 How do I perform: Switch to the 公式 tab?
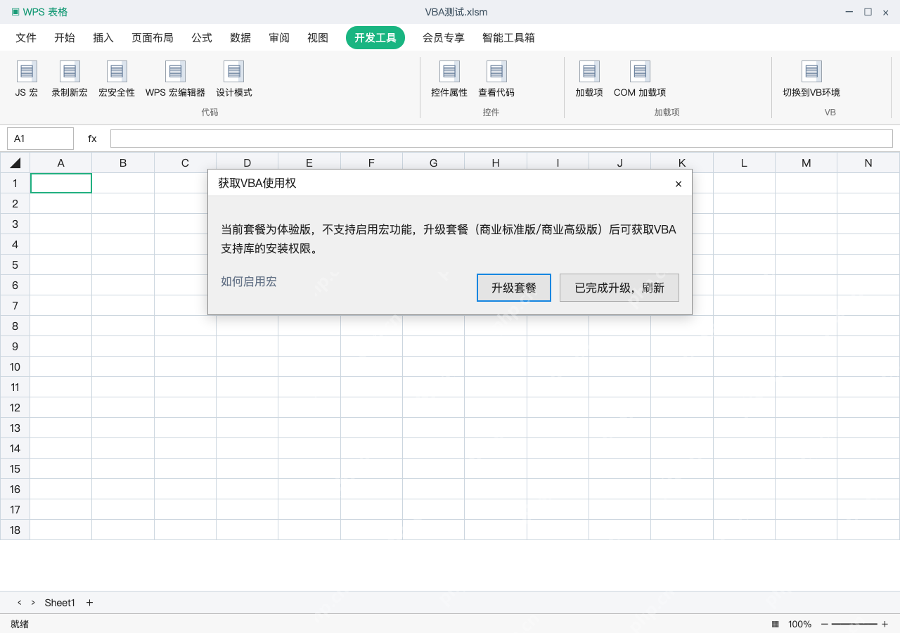(202, 37)
